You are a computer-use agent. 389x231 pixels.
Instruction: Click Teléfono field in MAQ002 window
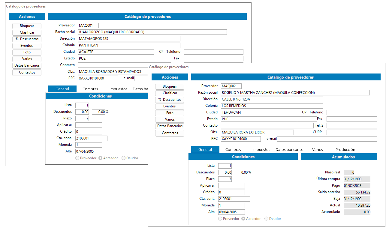click(x=352, y=112)
